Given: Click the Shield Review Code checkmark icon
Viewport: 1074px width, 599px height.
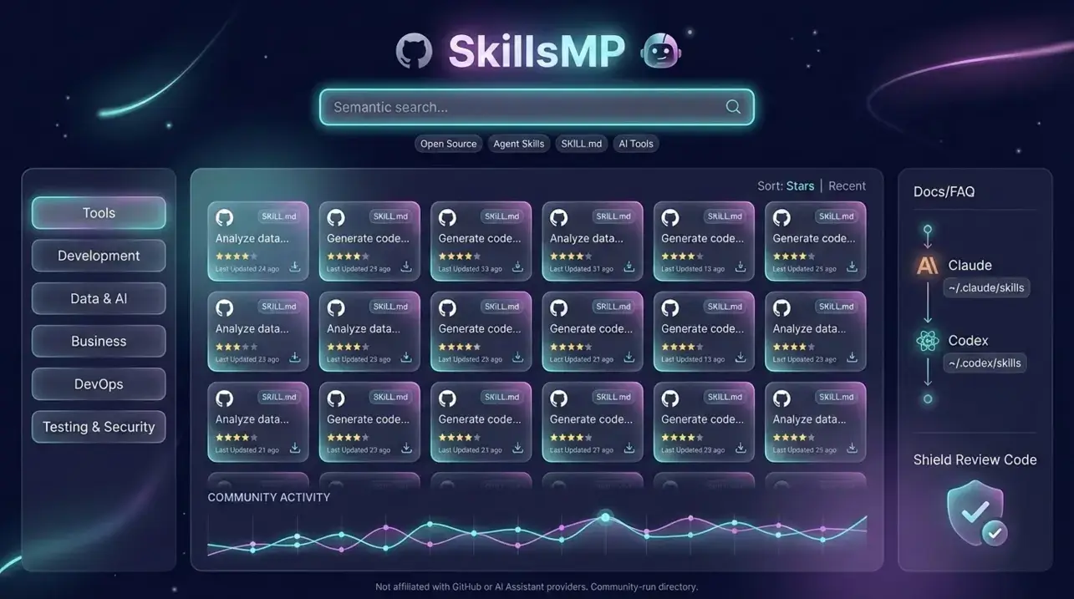Looking at the screenshot, I should [975, 512].
